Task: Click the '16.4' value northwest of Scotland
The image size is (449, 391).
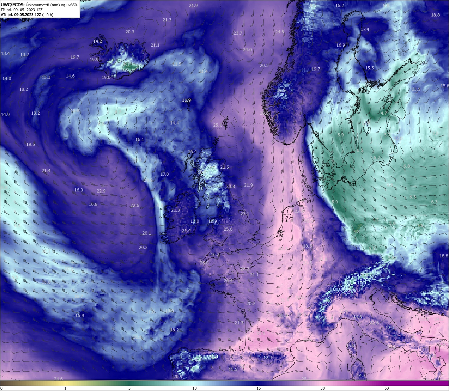Action: 192,152
